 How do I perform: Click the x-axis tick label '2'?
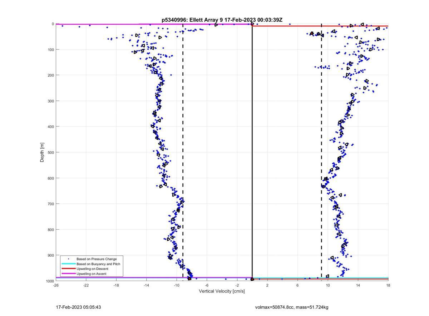[267, 285]
